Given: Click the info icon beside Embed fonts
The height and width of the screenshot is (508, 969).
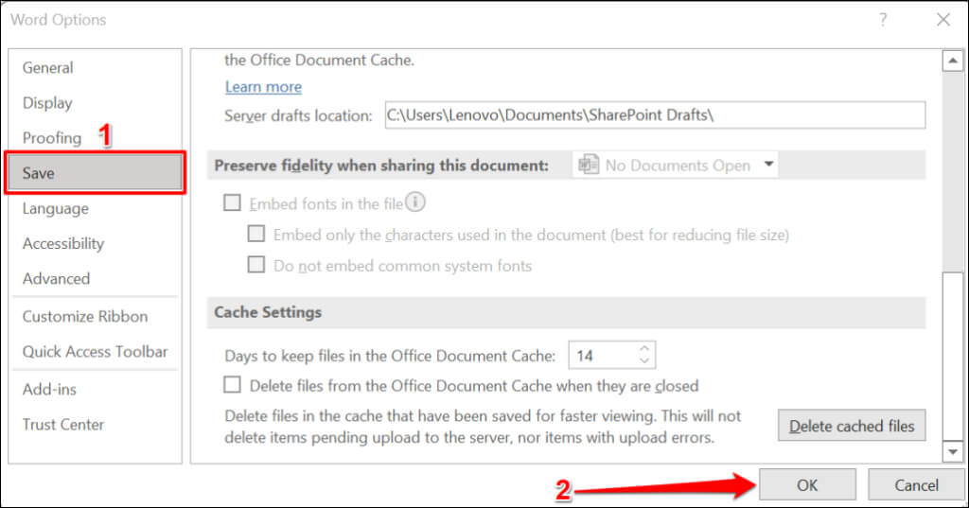Looking at the screenshot, I should (x=415, y=202).
